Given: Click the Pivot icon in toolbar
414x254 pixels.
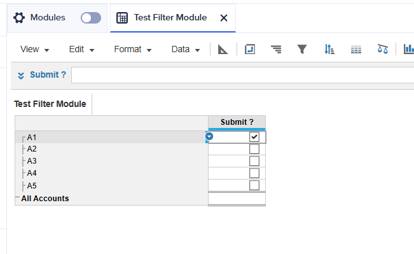Looking at the screenshot, I should [250, 49].
